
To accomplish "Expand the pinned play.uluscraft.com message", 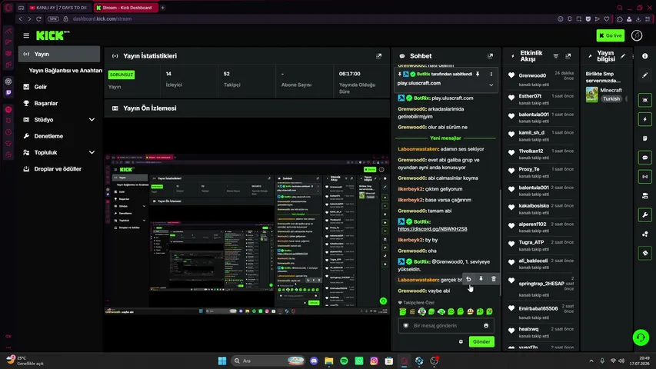I will [491, 85].
